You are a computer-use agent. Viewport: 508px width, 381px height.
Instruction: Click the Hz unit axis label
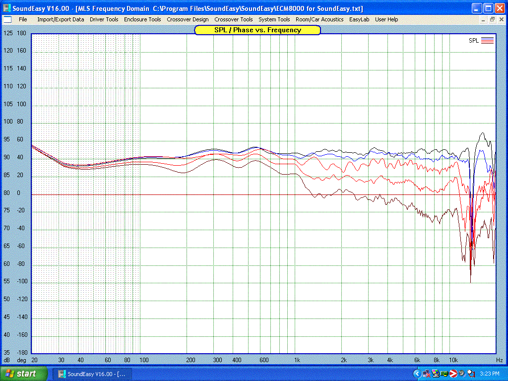pyautogui.click(x=499, y=360)
